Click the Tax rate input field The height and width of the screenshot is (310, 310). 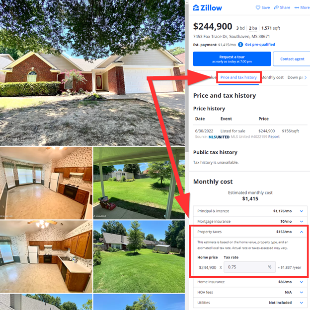[x=249, y=267]
